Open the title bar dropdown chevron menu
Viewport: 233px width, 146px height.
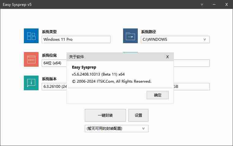[202, 5]
